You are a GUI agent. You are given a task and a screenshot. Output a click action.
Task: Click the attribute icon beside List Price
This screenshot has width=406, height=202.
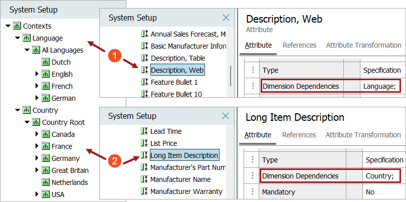(x=145, y=143)
